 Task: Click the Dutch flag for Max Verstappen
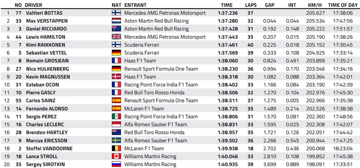pos(116,21)
